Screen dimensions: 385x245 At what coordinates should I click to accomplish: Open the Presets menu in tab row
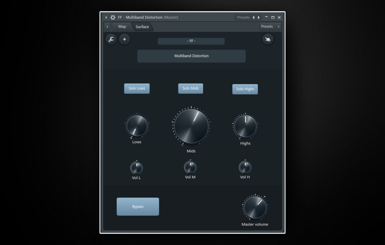pyautogui.click(x=267, y=26)
